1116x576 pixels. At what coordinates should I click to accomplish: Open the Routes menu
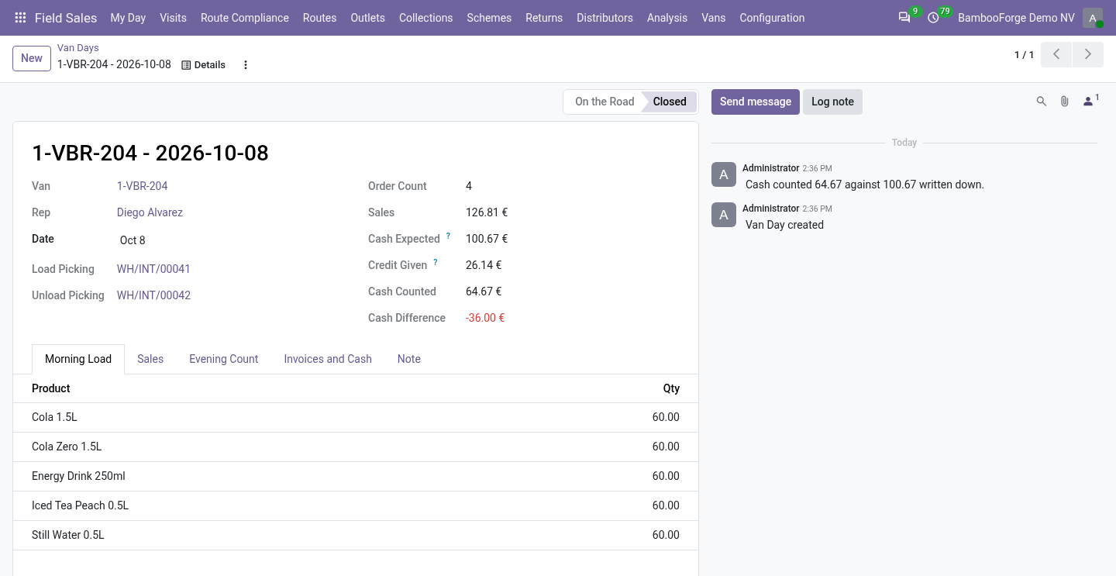coord(320,18)
